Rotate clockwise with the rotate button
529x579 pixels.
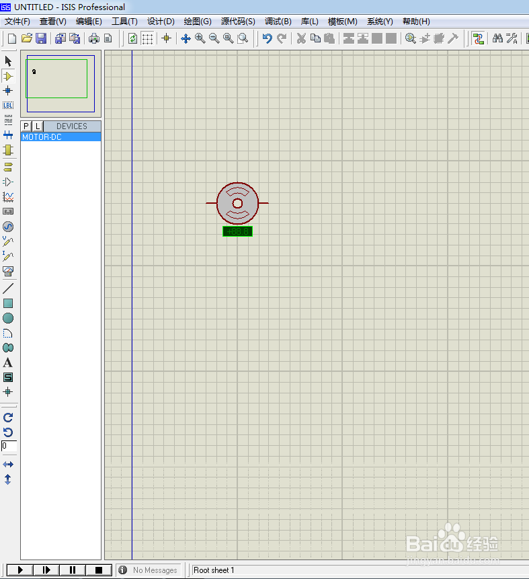pyautogui.click(x=8, y=418)
